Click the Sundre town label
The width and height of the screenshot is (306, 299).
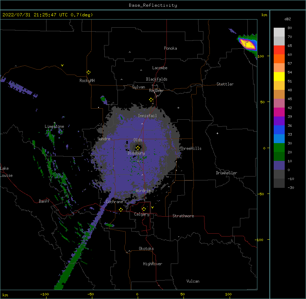tap(104, 139)
